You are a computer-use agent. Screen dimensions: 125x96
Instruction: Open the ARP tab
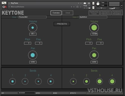(x=9, y=93)
